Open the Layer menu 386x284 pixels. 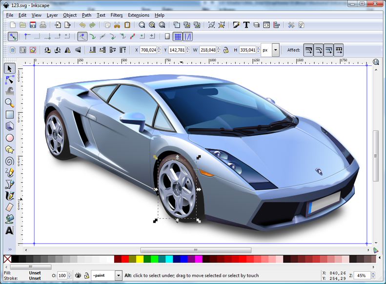coord(52,15)
